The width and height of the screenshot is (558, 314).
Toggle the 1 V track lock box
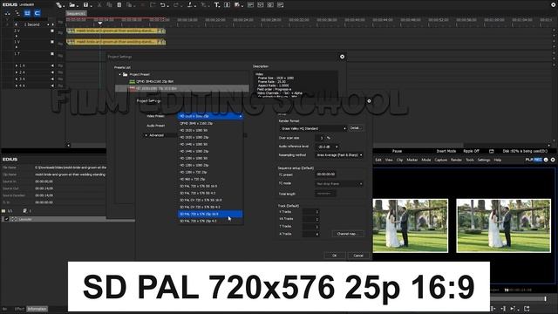click(52, 42)
